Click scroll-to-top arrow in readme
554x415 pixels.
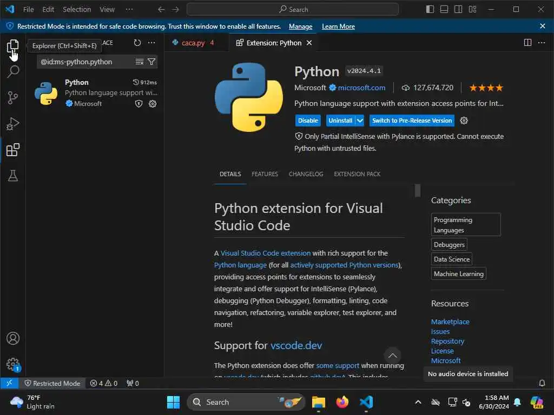point(393,356)
